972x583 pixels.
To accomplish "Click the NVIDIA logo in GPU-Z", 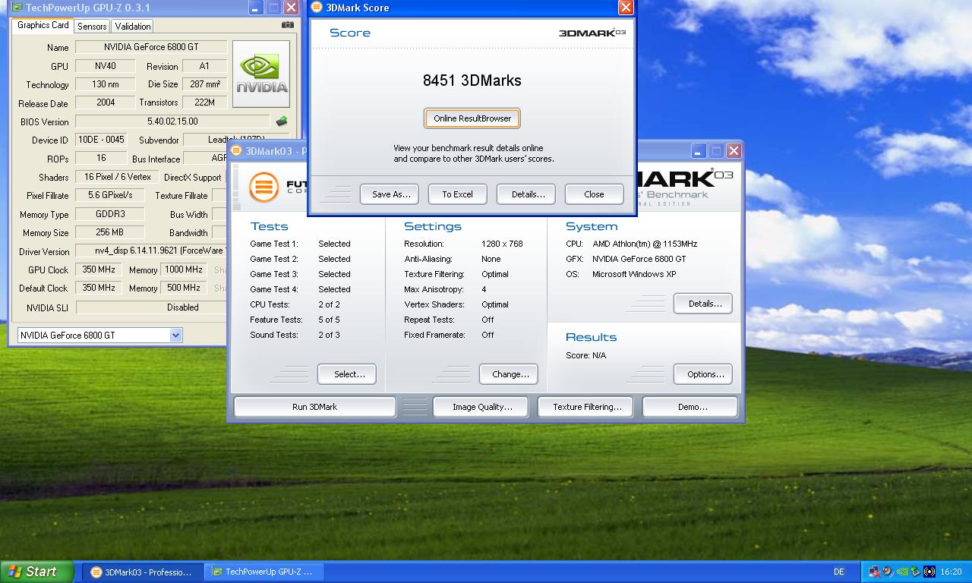I will point(261,74).
